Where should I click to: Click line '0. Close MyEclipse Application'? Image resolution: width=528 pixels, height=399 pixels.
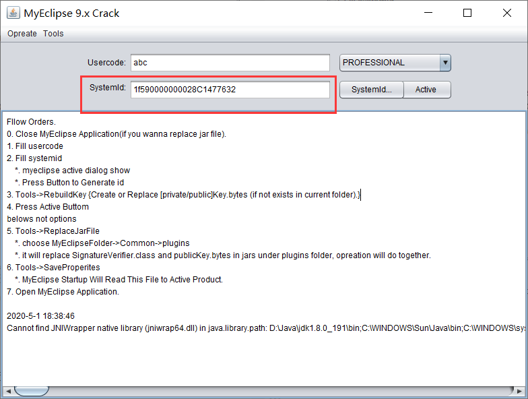117,134
